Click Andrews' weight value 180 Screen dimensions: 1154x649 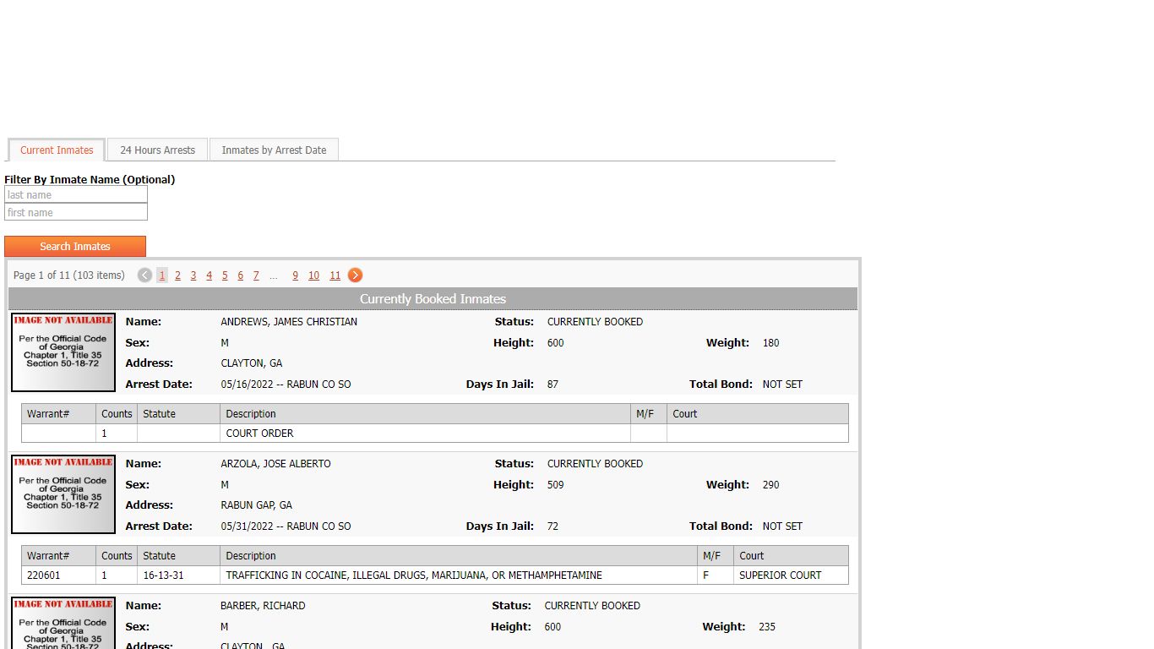770,343
